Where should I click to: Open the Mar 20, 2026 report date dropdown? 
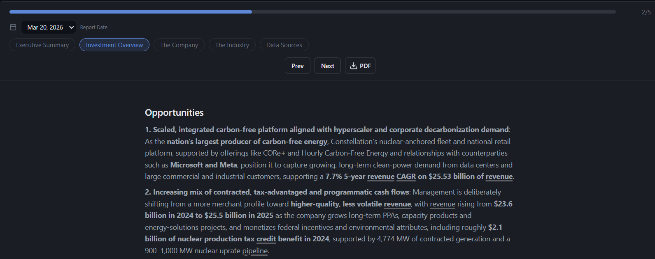tap(49, 27)
